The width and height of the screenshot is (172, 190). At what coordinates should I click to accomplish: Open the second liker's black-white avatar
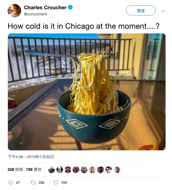click(60, 170)
